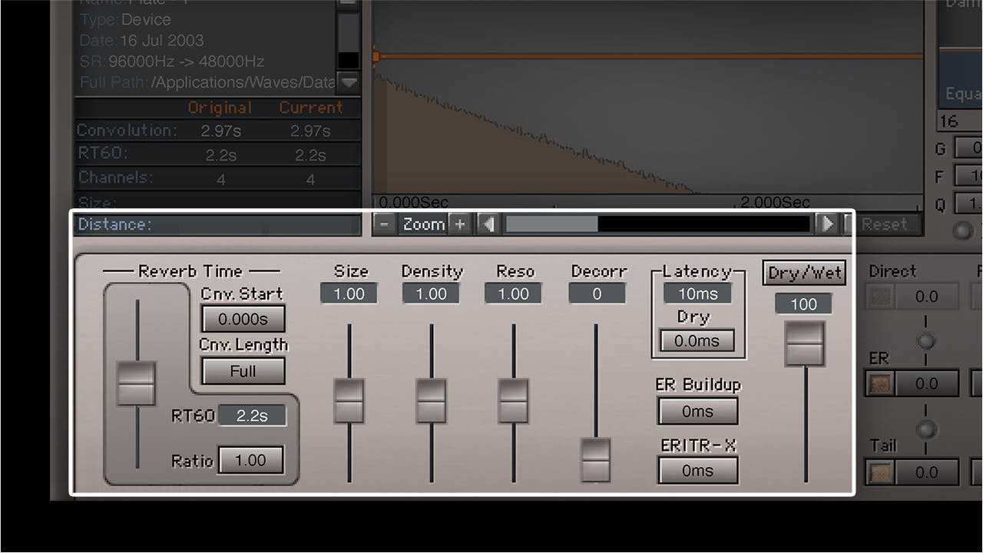Click the Current column header in the info panel

312,108
